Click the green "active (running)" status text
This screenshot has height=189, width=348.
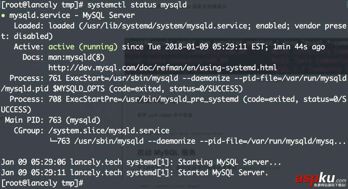click(83, 47)
